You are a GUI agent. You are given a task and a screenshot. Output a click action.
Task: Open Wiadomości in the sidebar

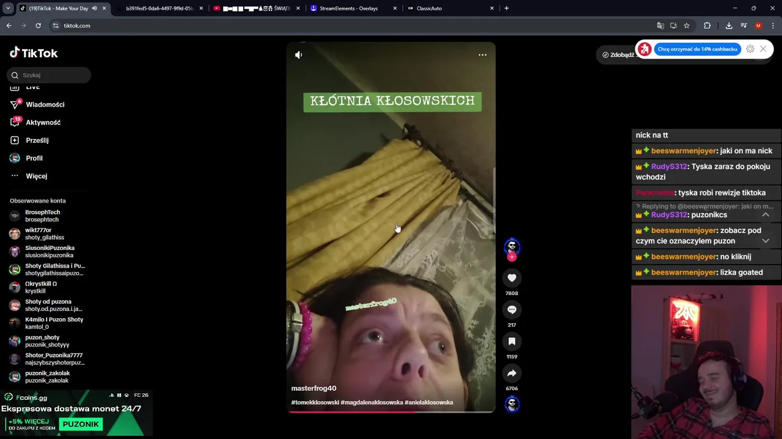coord(45,104)
